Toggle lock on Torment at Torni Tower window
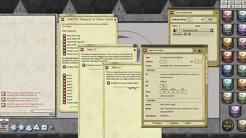The image size is (246, 138). tap(115, 20)
